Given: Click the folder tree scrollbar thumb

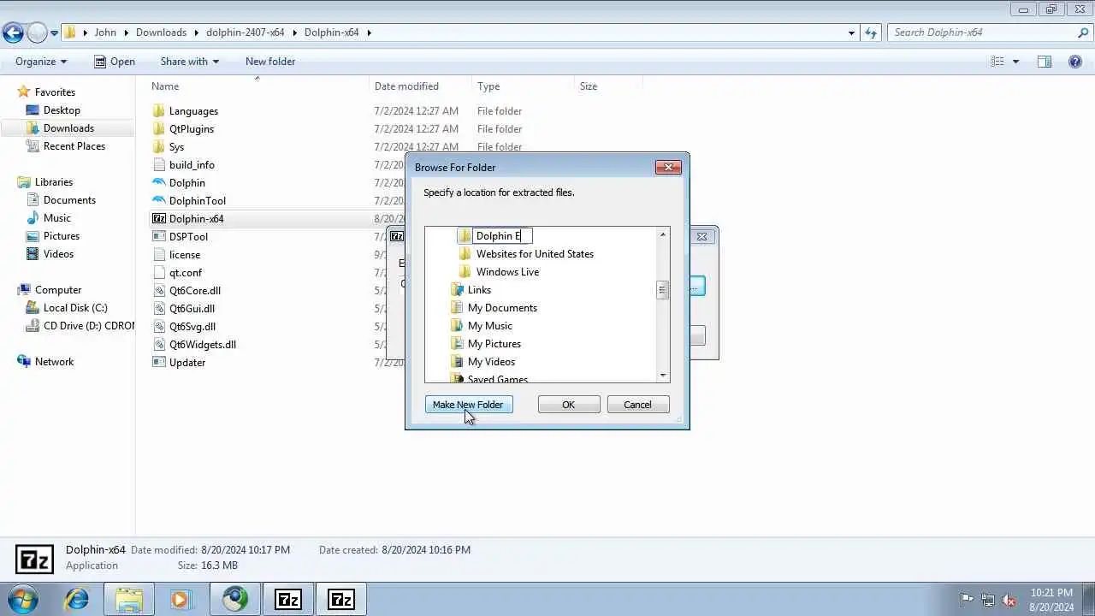Looking at the screenshot, I should (x=663, y=290).
